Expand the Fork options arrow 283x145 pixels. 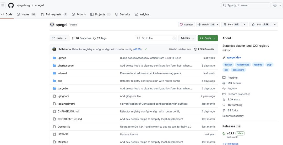pos(244,25)
